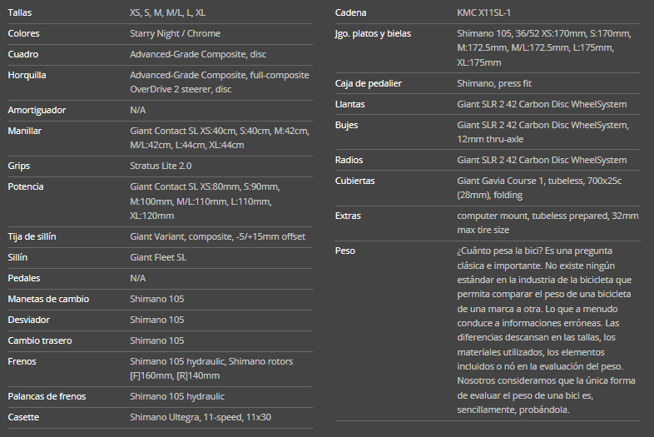Click the 'Frenos' label

[x=22, y=362]
